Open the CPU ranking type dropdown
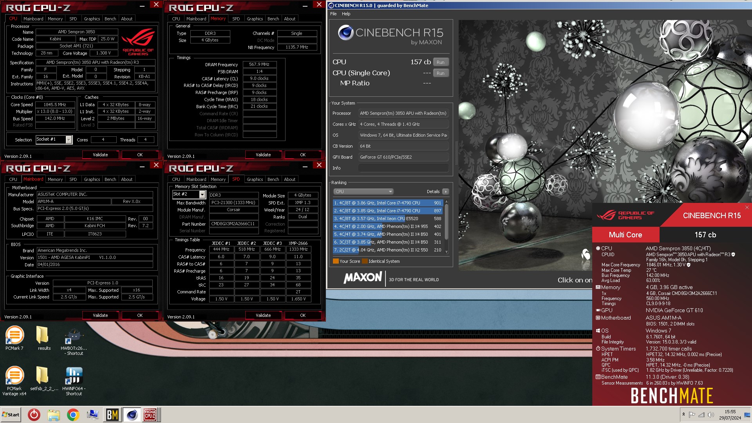Viewport: 752px width, 423px height. [363, 192]
